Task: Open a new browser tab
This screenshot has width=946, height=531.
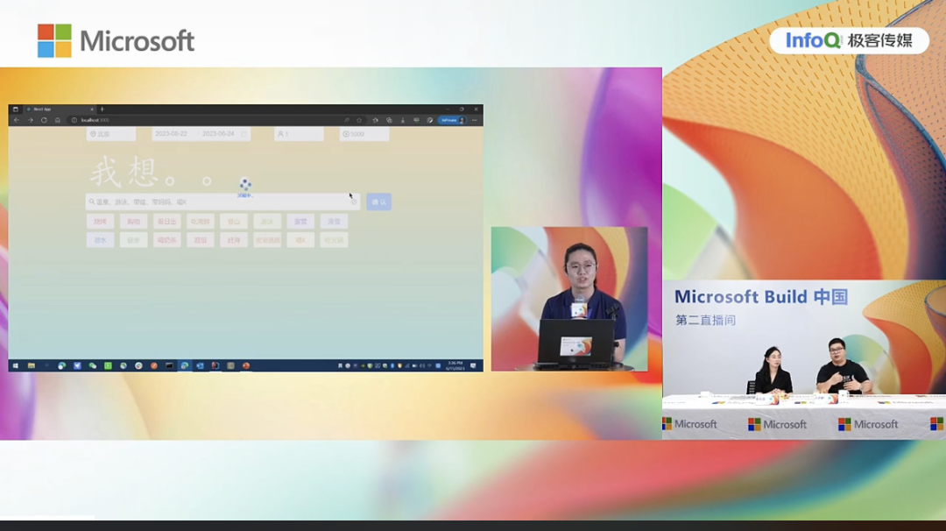Action: pos(102,110)
